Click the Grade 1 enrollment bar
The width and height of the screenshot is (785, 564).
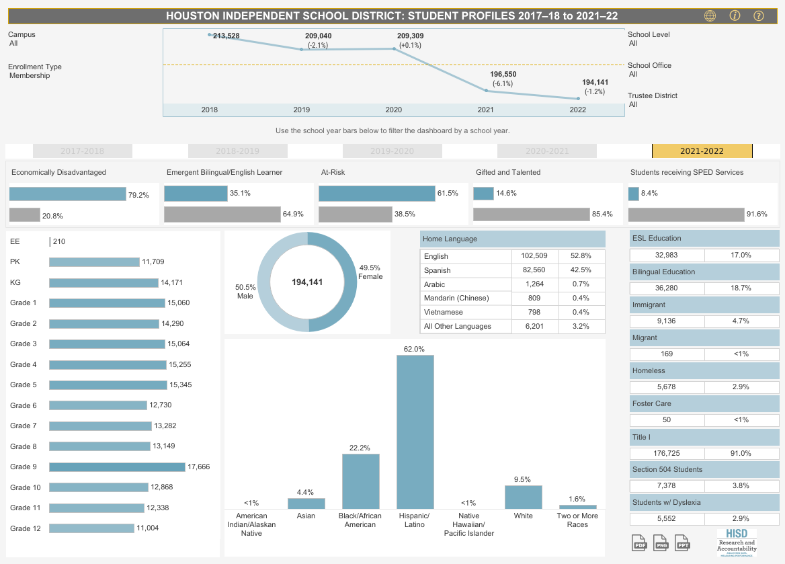tap(107, 303)
